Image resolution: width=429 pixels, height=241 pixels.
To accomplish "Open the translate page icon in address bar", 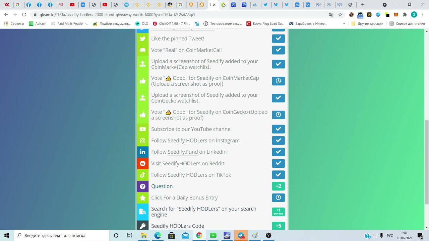I will click(331, 15).
